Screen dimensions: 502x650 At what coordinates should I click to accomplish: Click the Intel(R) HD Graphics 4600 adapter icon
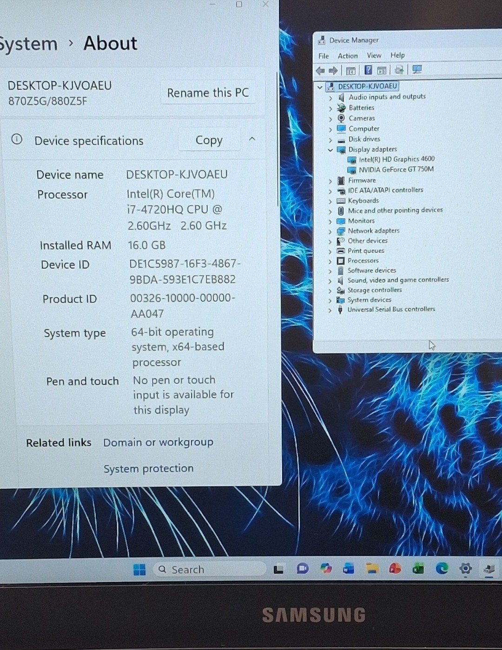pos(352,160)
